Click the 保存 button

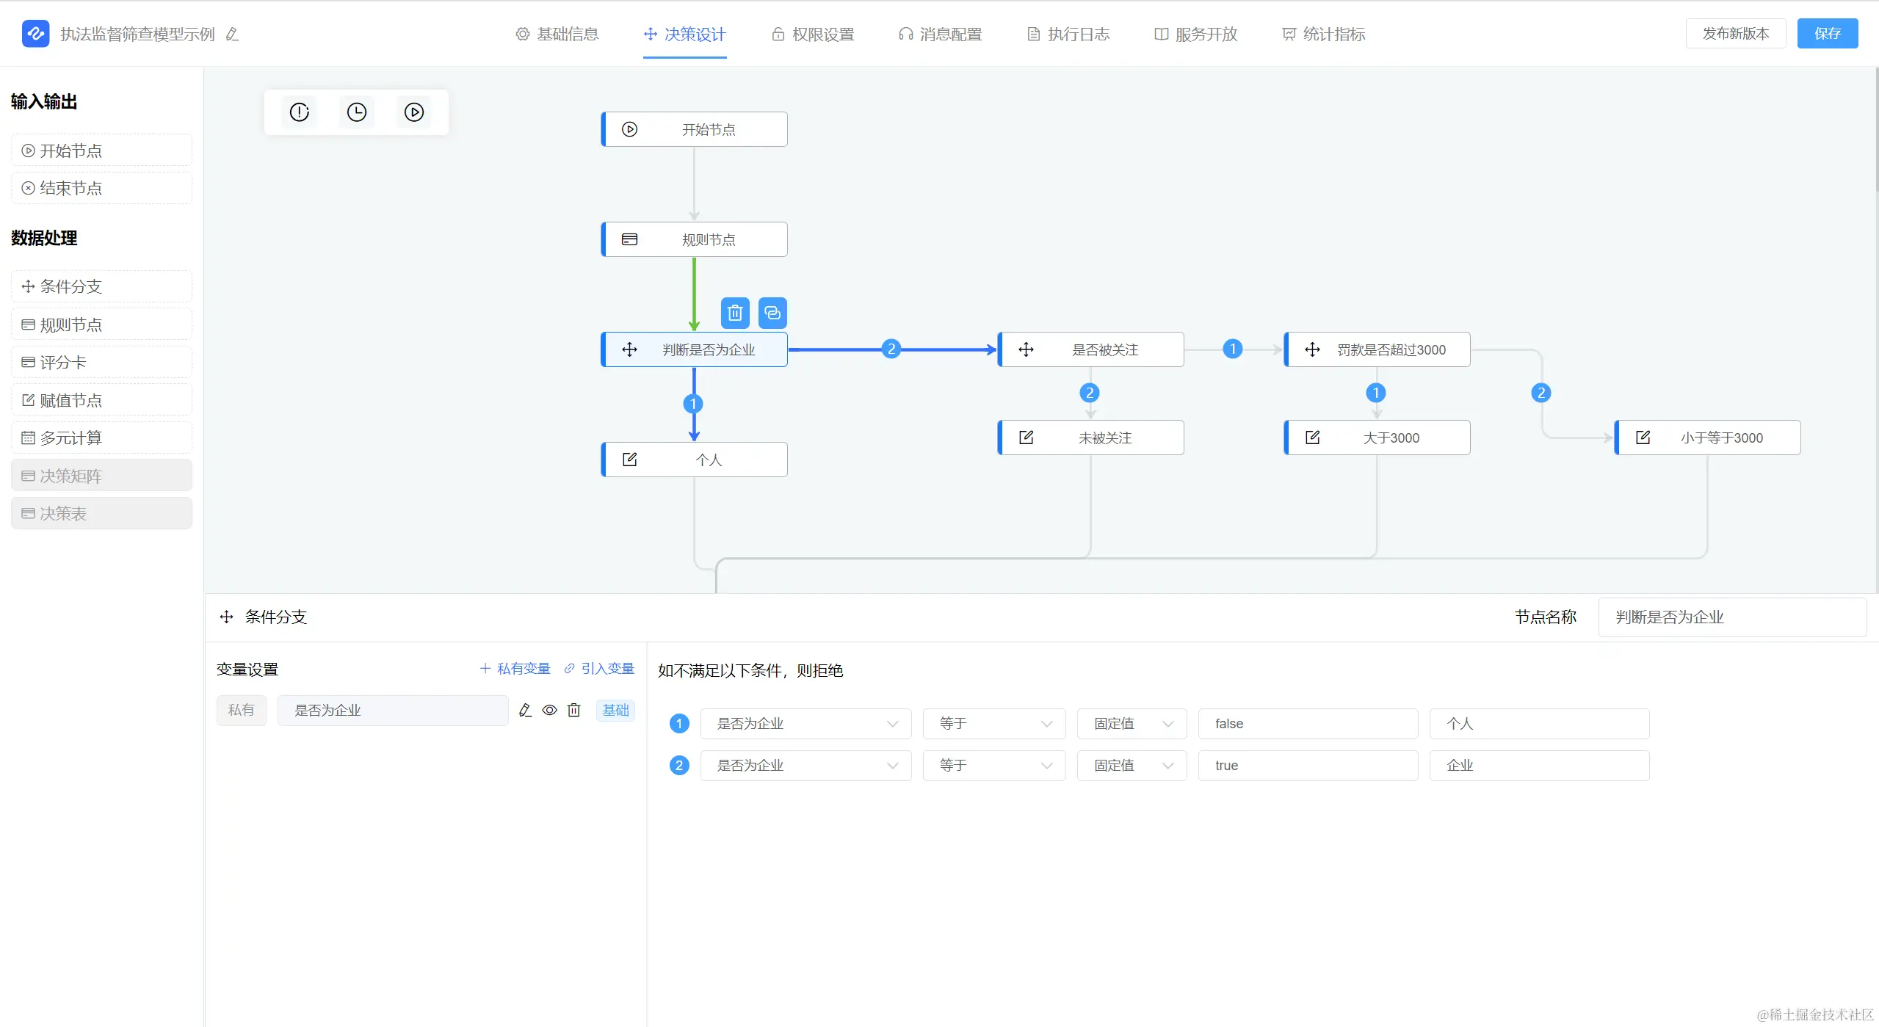[1826, 34]
